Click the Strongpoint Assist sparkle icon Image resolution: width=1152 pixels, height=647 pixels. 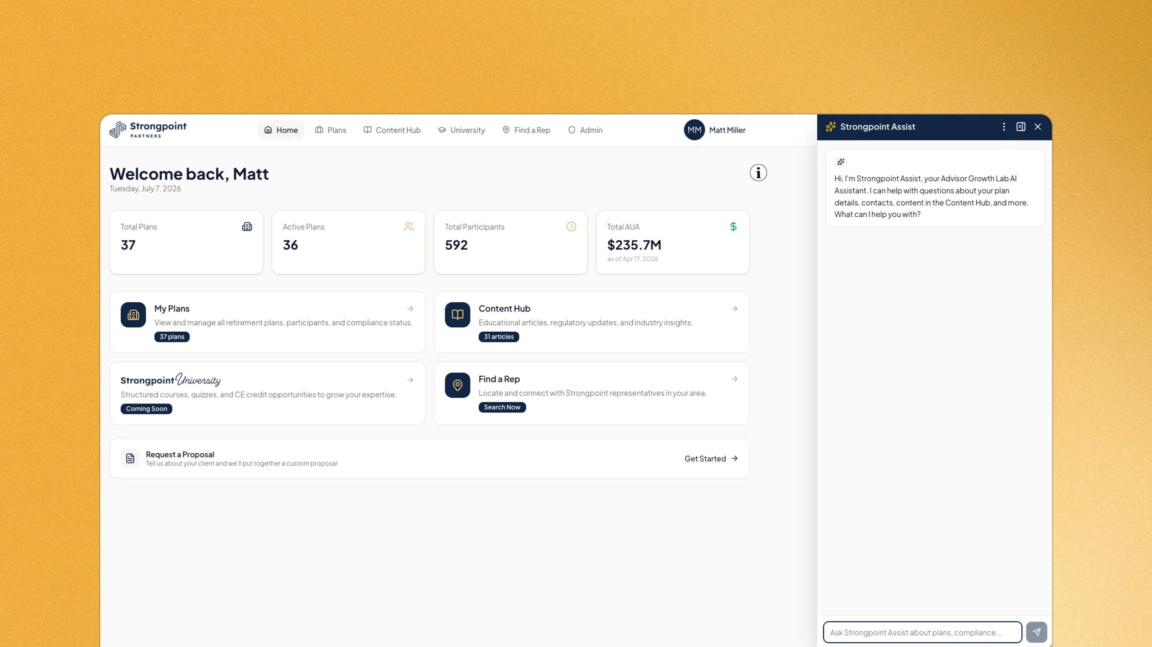click(x=831, y=127)
